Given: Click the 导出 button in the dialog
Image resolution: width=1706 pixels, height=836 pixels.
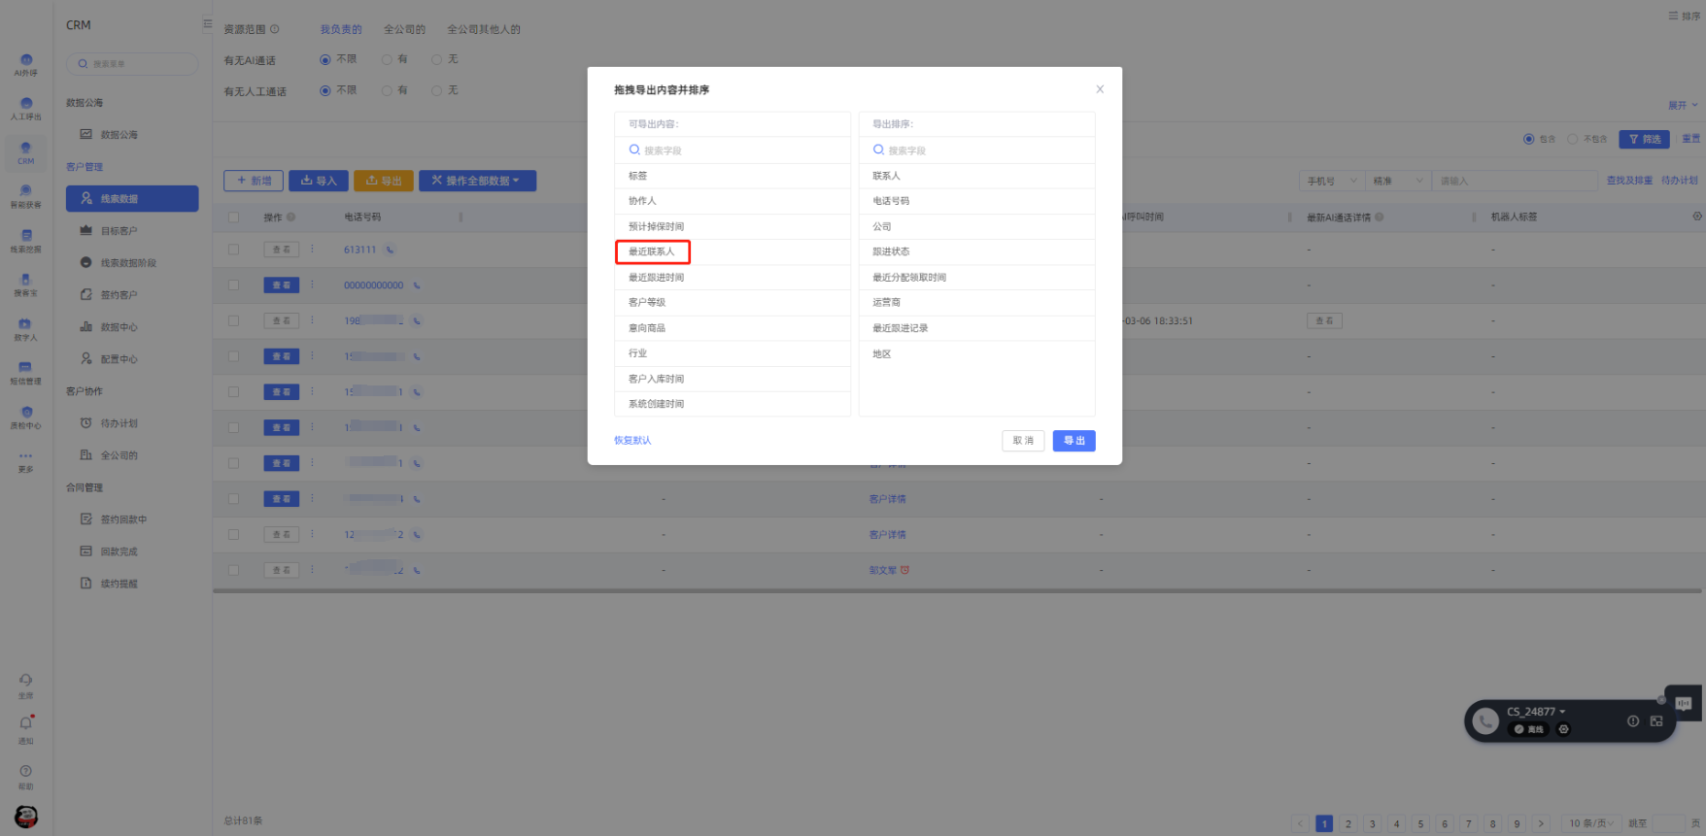Looking at the screenshot, I should click(1074, 441).
